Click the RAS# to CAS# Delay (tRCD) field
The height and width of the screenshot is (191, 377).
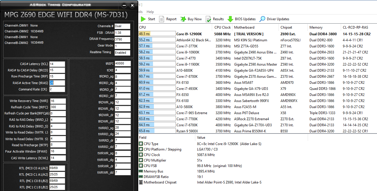(57, 70)
